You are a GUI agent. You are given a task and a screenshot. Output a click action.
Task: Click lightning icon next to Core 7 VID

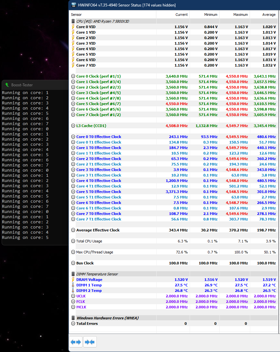[73, 65]
